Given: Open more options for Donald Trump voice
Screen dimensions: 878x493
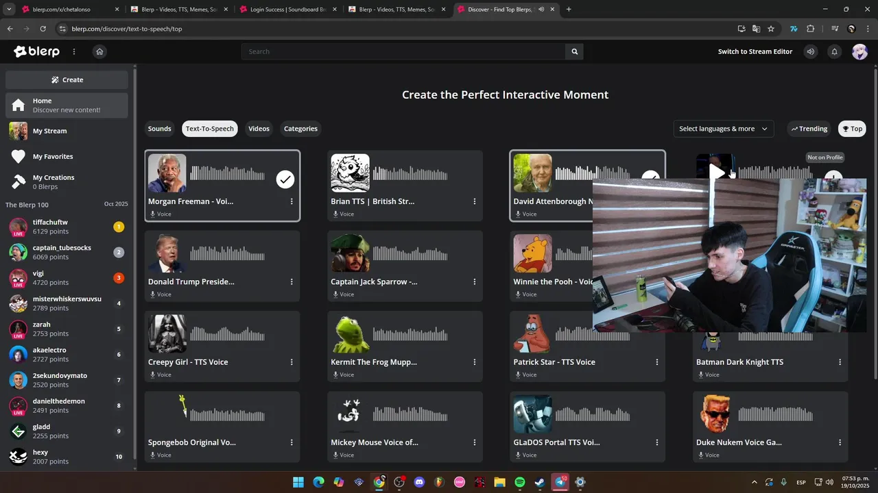Looking at the screenshot, I should 292,281.
